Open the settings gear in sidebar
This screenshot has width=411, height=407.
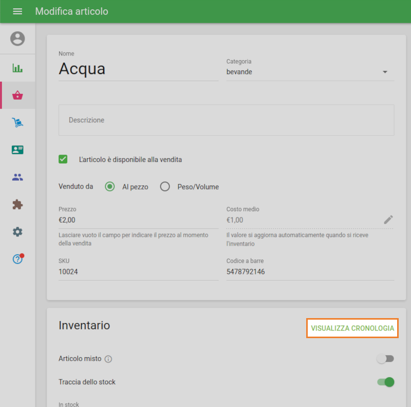(17, 232)
